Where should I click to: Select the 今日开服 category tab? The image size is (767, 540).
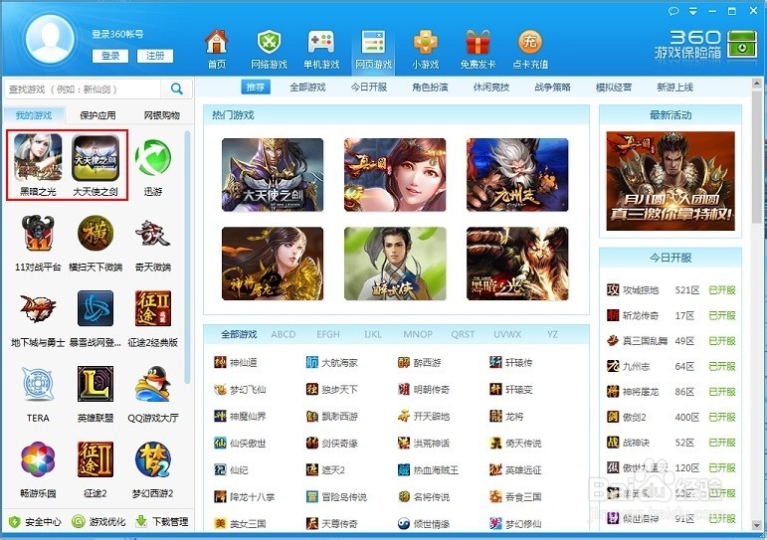(x=369, y=88)
